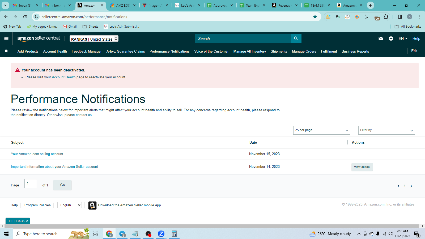Open Task View on taskbar
The height and width of the screenshot is (239, 425).
click(96, 234)
